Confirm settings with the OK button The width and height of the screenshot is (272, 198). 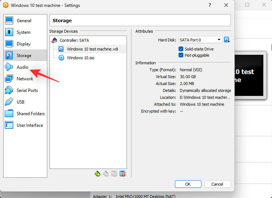click(188, 184)
